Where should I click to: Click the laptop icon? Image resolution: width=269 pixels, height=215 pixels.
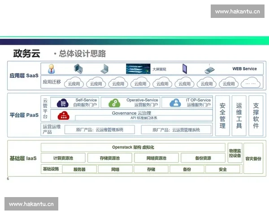pos(104,69)
